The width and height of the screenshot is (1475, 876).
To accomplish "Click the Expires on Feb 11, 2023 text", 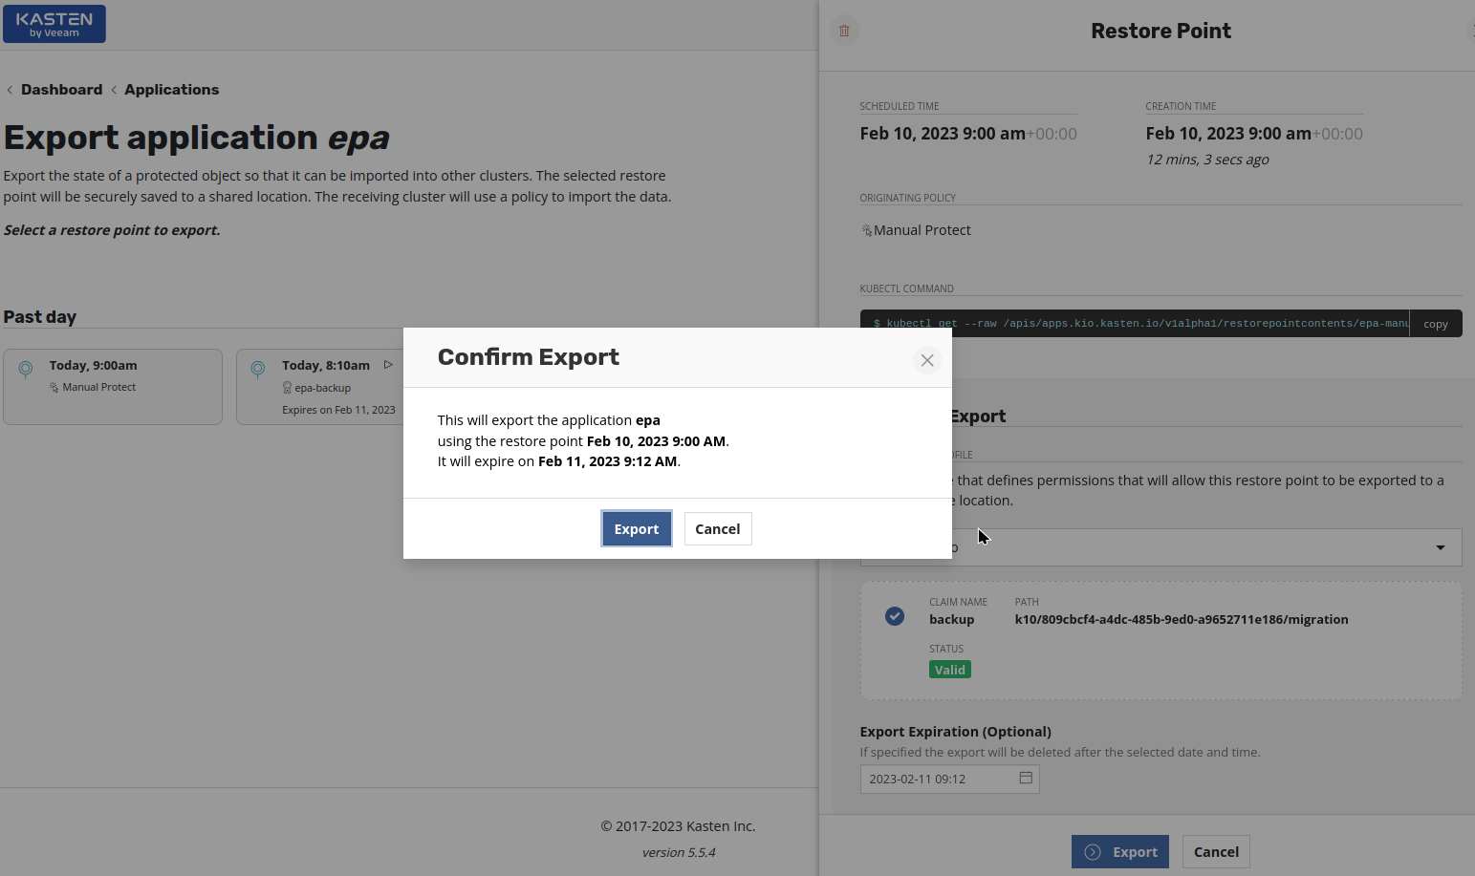I will [x=338, y=410].
